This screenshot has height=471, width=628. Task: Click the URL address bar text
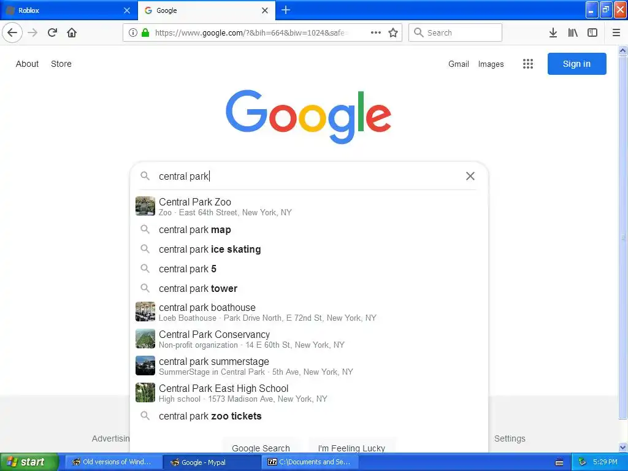(251, 33)
